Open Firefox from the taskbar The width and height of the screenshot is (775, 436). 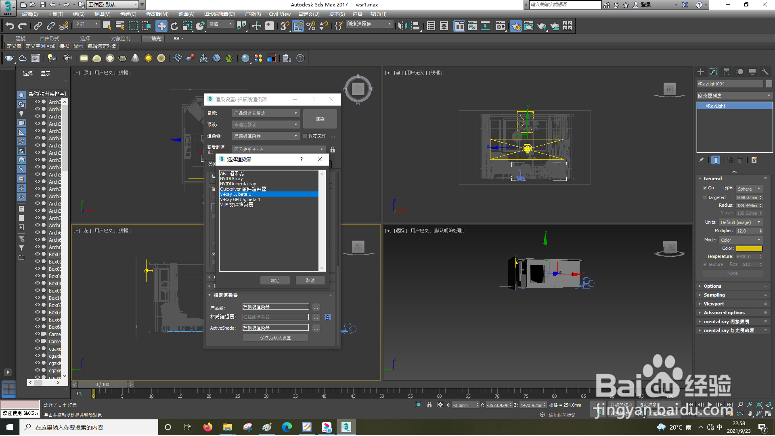208,428
